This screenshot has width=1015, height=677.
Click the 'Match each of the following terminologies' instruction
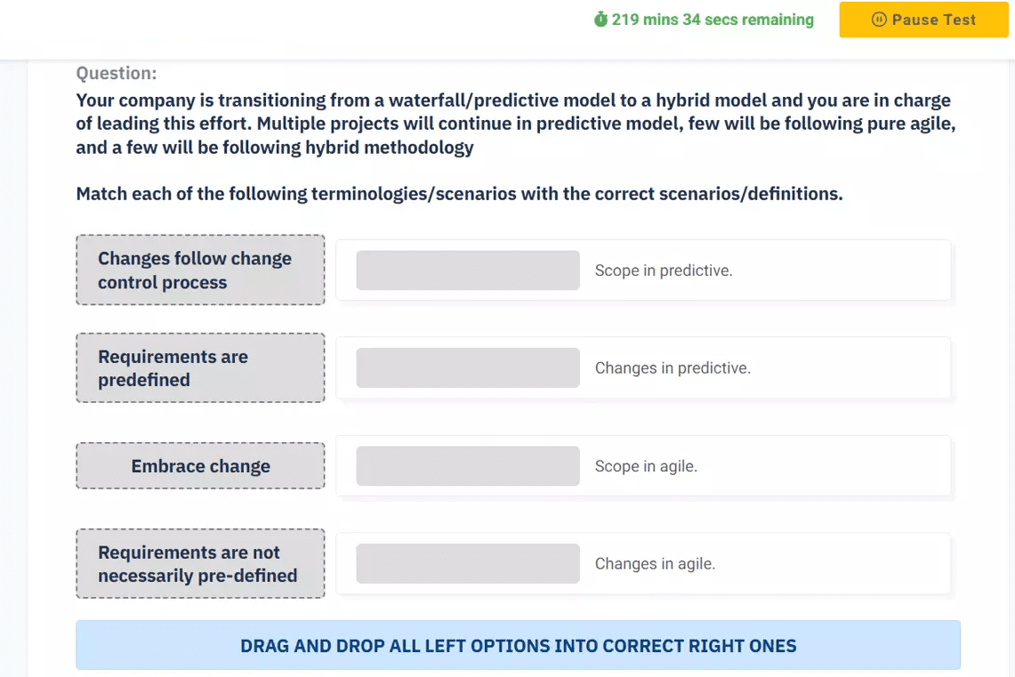(459, 193)
